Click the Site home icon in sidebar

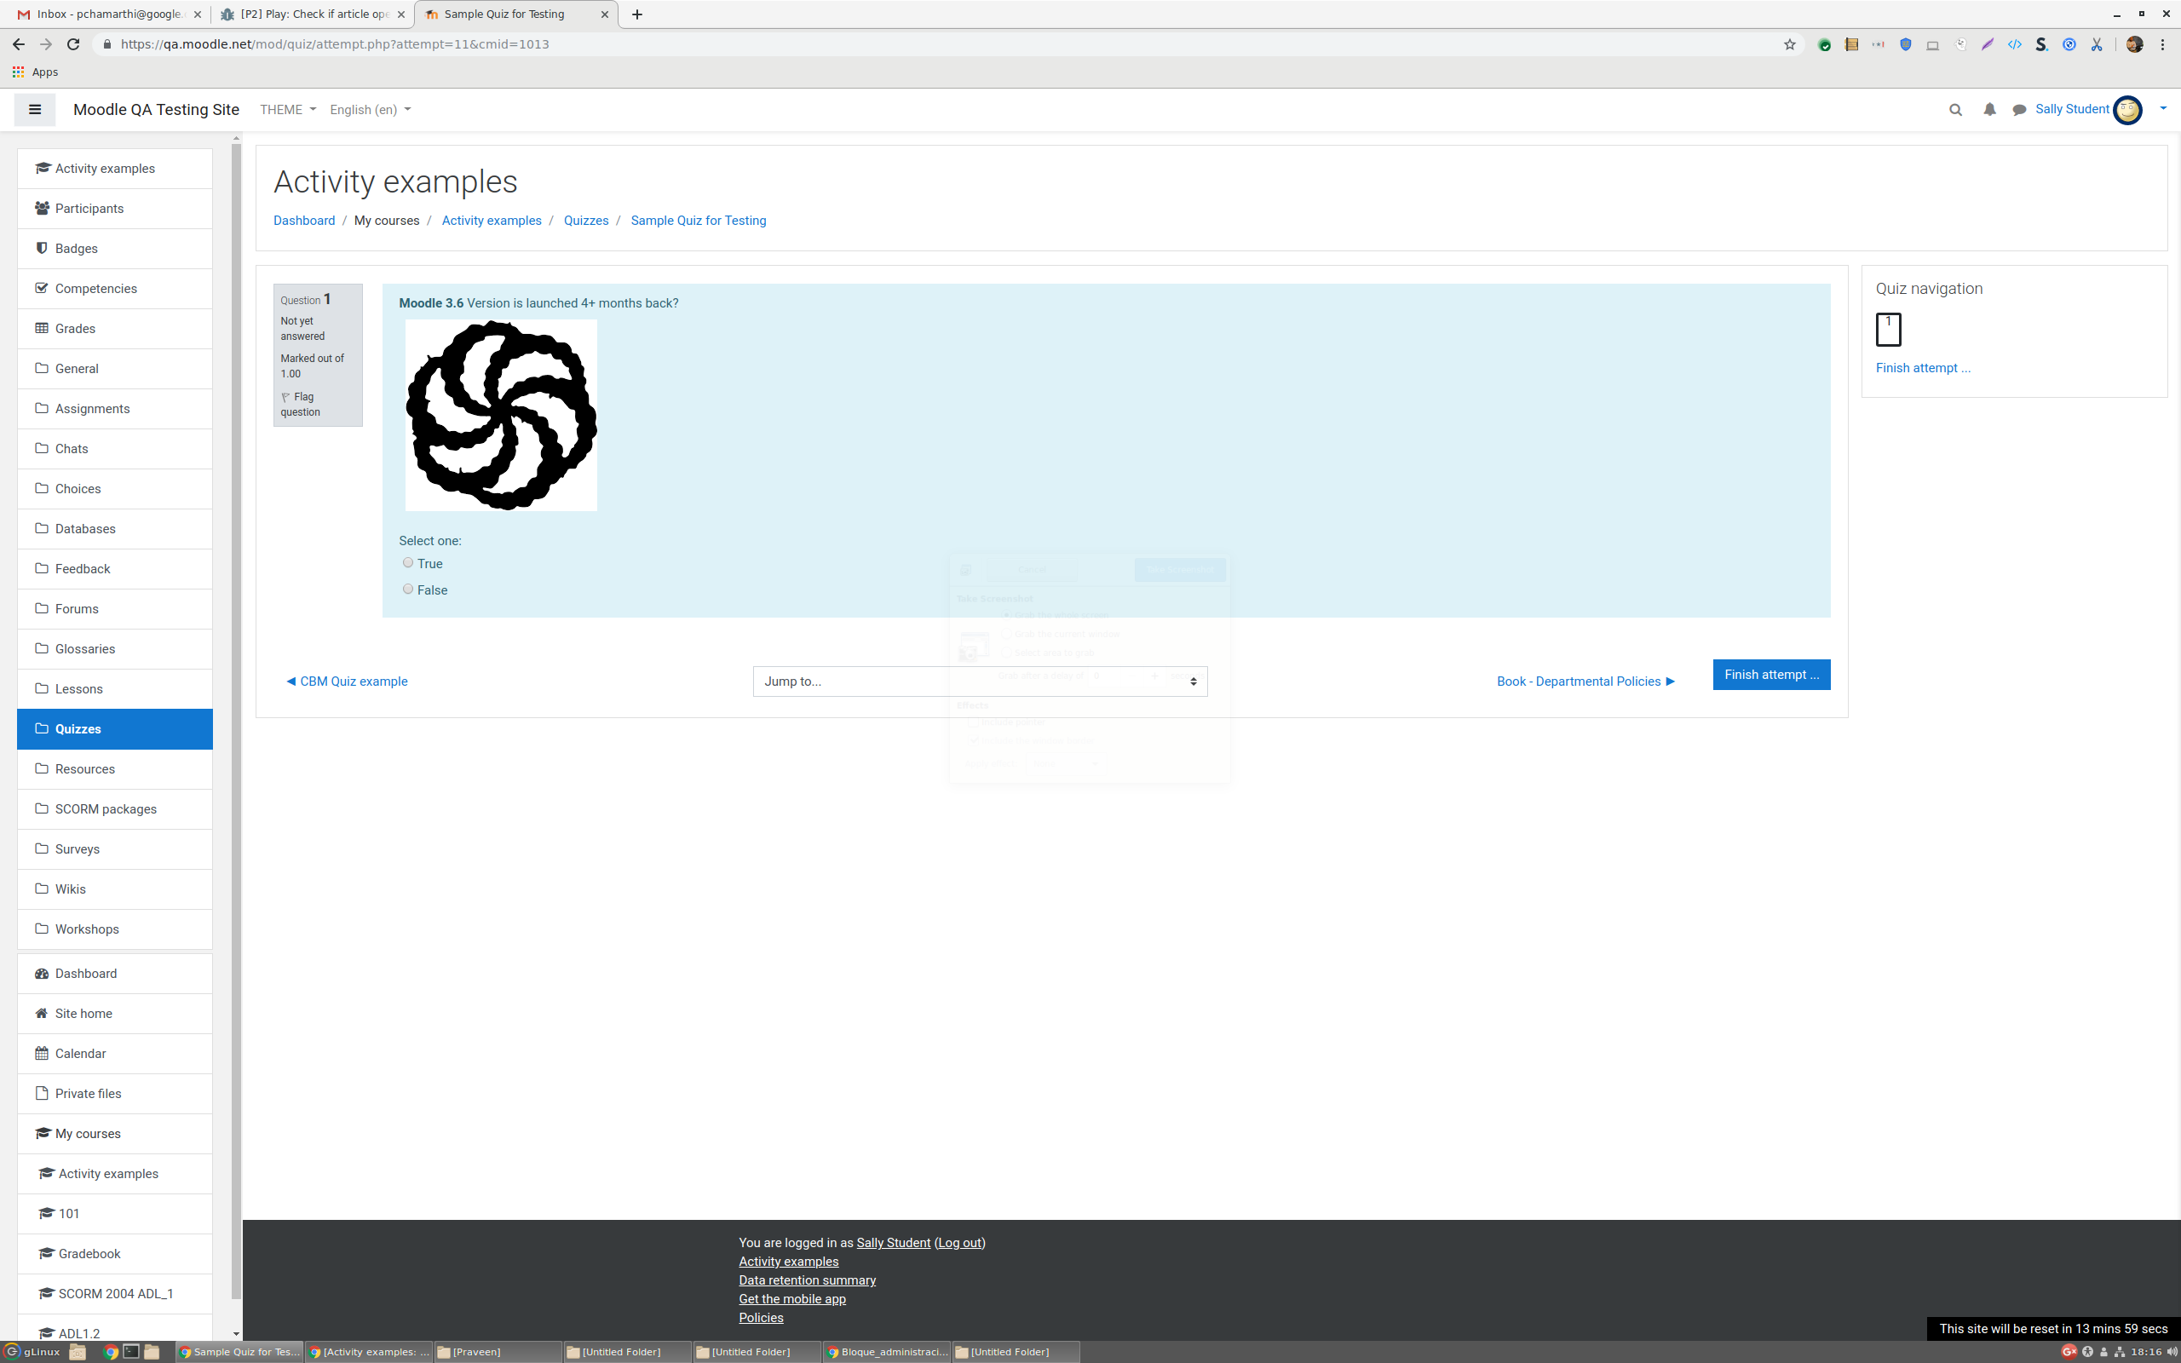(42, 1013)
